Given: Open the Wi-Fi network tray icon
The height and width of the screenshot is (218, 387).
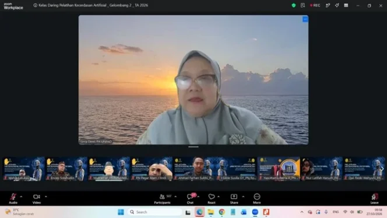Looking at the screenshot, I should coord(345,212).
